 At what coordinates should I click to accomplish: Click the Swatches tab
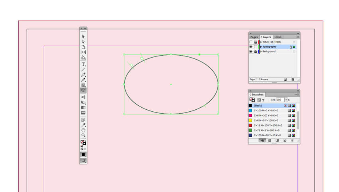tap(256, 95)
